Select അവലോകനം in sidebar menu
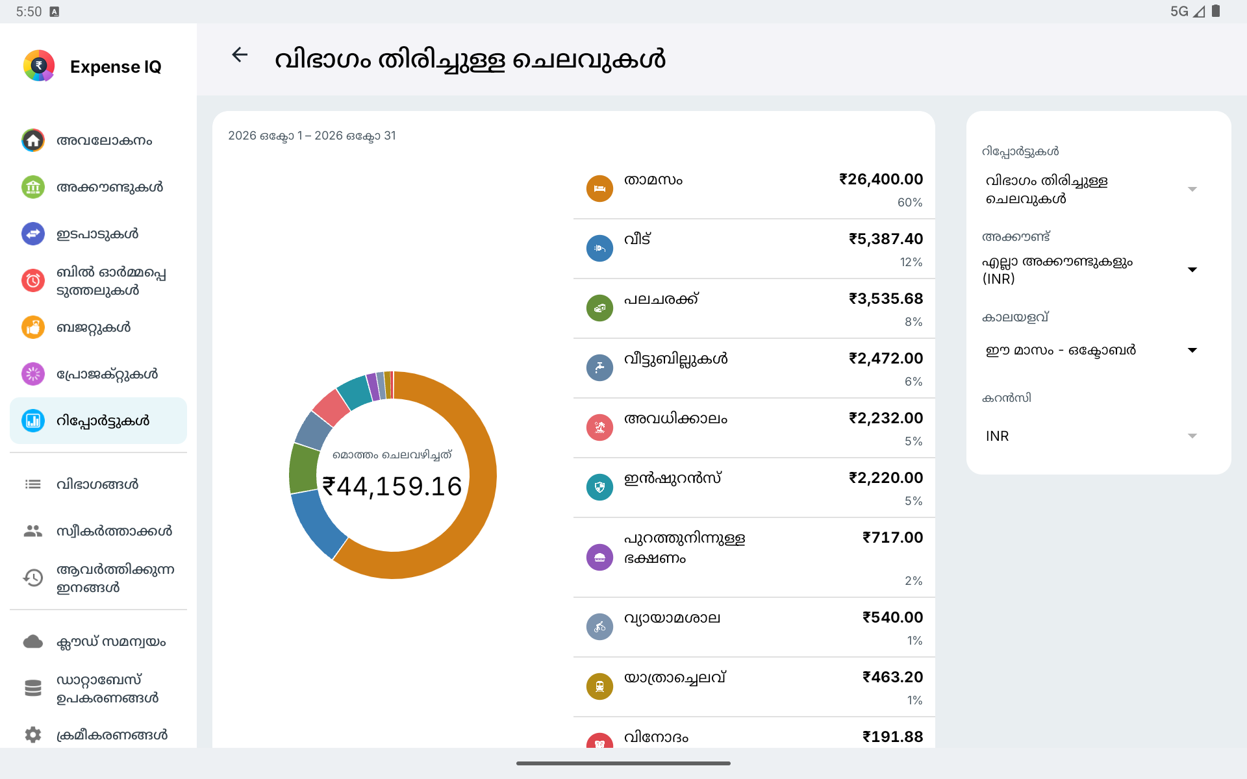 pos(98,140)
